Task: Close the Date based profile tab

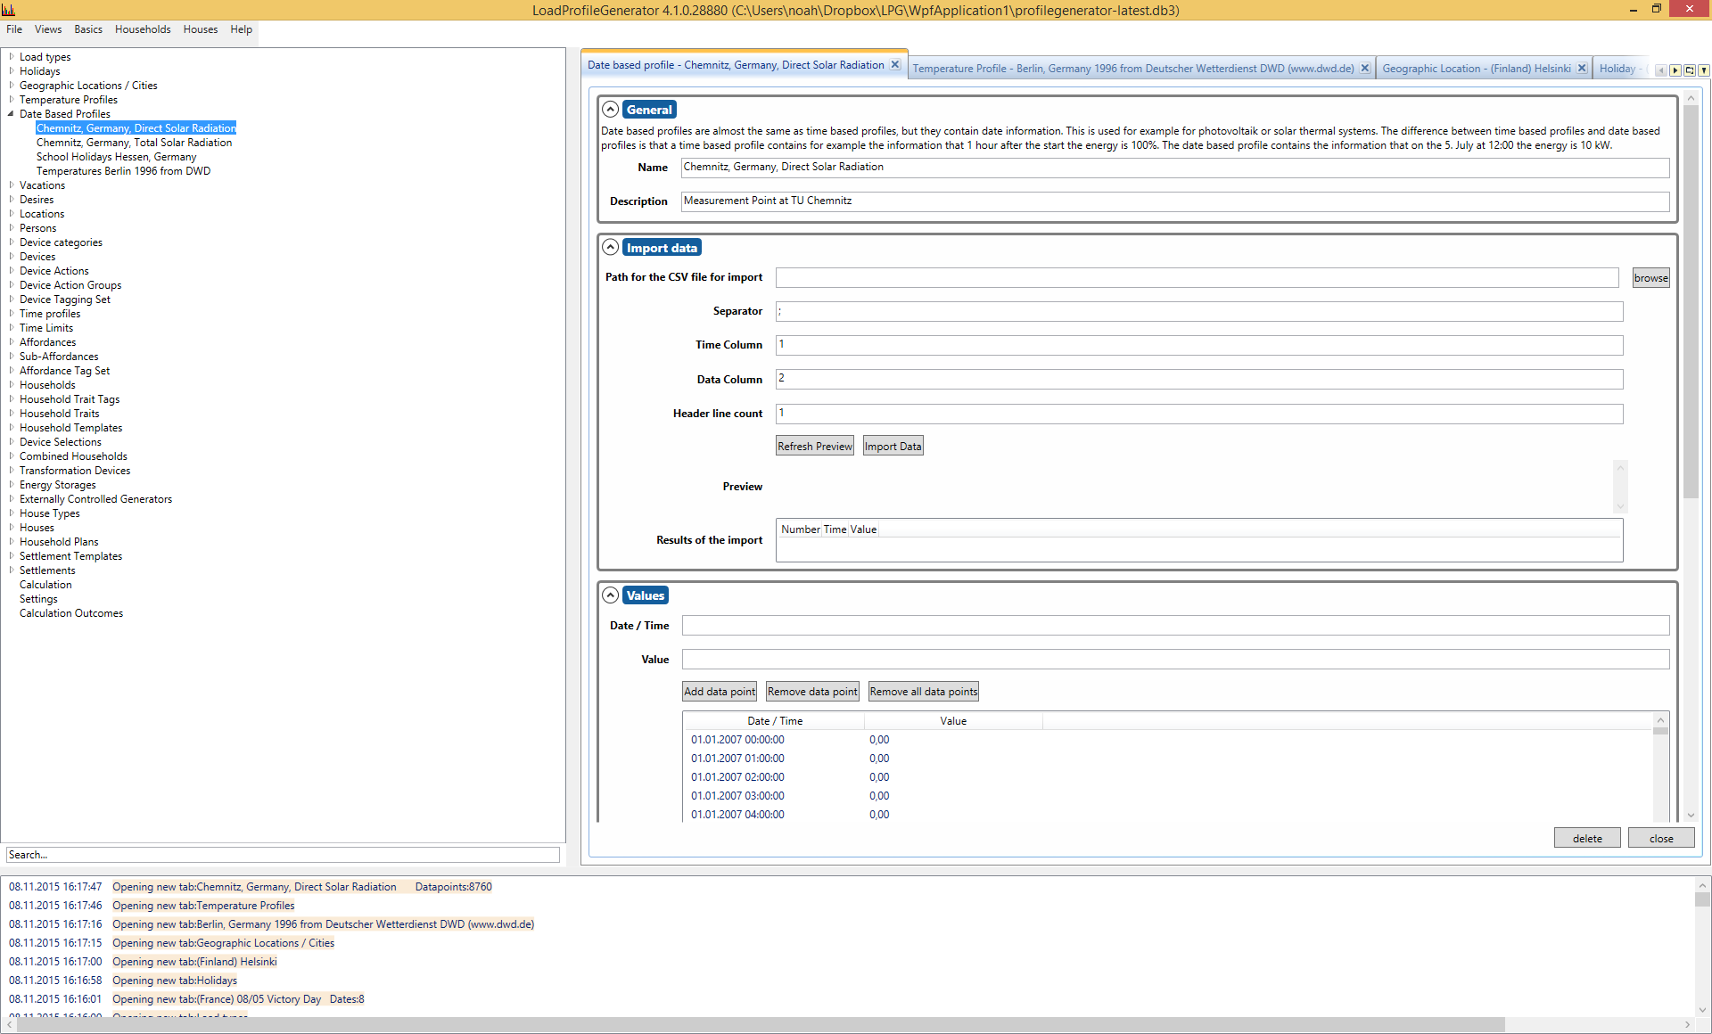Action: coord(895,65)
